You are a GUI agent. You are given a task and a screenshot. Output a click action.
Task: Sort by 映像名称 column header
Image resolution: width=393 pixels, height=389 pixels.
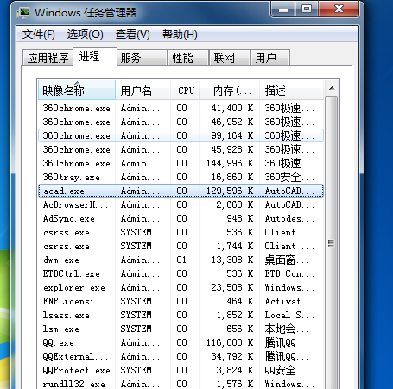[x=77, y=91]
